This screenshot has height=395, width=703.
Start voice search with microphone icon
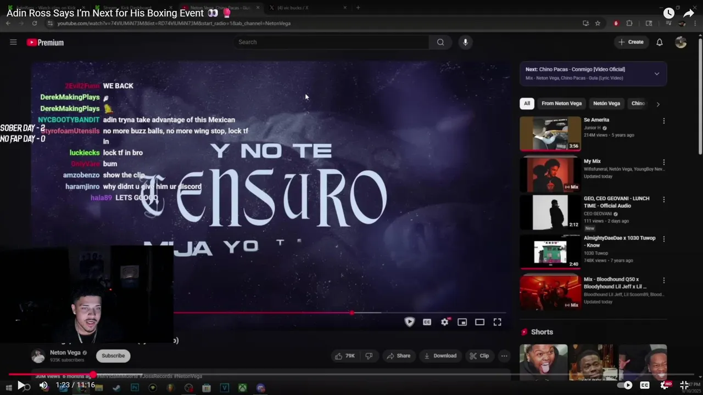point(465,42)
